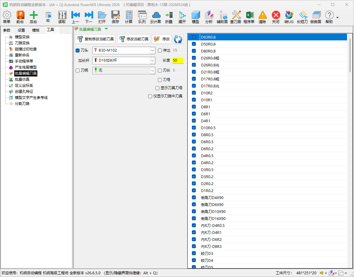Switch to the 参数 tab

[7, 30]
